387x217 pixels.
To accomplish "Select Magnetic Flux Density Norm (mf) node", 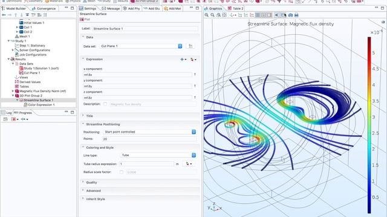I will point(41,91).
